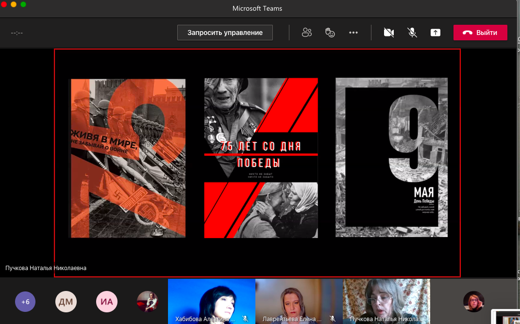Click muted mic icon on Хабибова's tile
The width and height of the screenshot is (520, 324).
246,319
